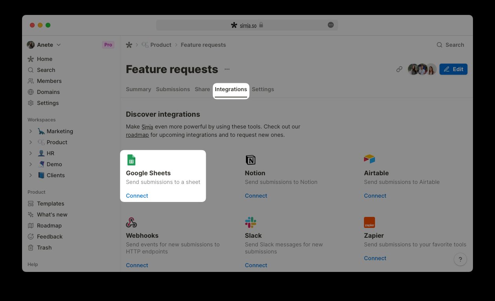
Task: Switch to the Summary tab
Action: [x=139, y=89]
